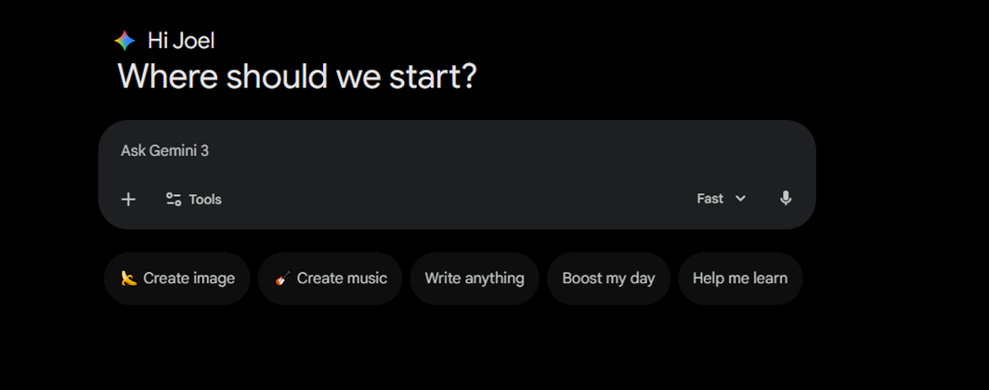Click the plus icon to add files
Viewport: 989px width, 390px height.
[x=128, y=199]
